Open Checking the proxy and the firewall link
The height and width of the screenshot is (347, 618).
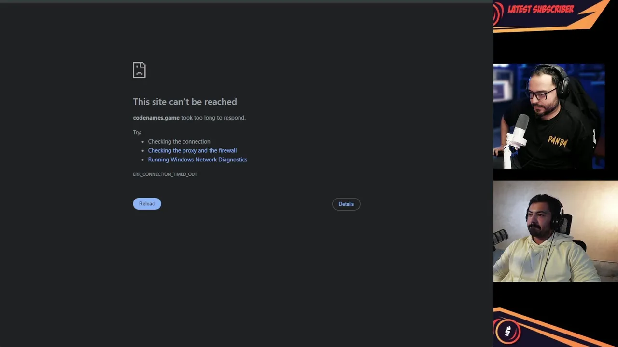192,151
